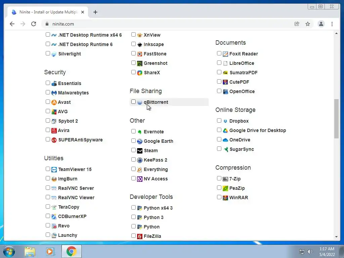Viewport: 344px width, 258px height.
Task: Click the 7-Zip icon
Action: point(225,179)
